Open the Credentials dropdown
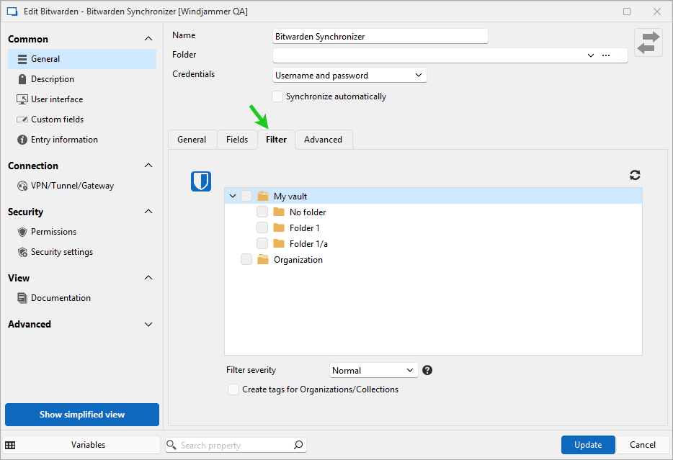The height and width of the screenshot is (460, 673). coord(349,75)
